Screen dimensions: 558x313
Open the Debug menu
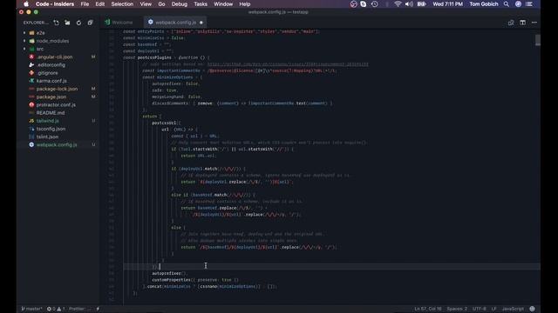[180, 4]
